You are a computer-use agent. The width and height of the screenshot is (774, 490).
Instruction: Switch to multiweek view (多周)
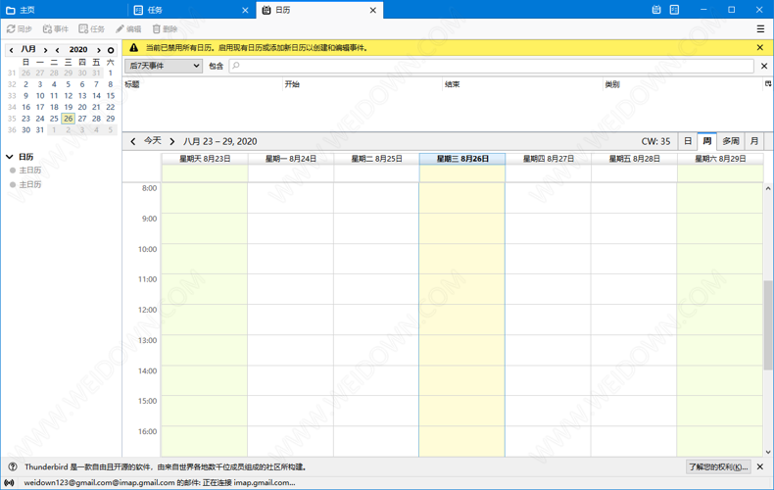tap(731, 141)
